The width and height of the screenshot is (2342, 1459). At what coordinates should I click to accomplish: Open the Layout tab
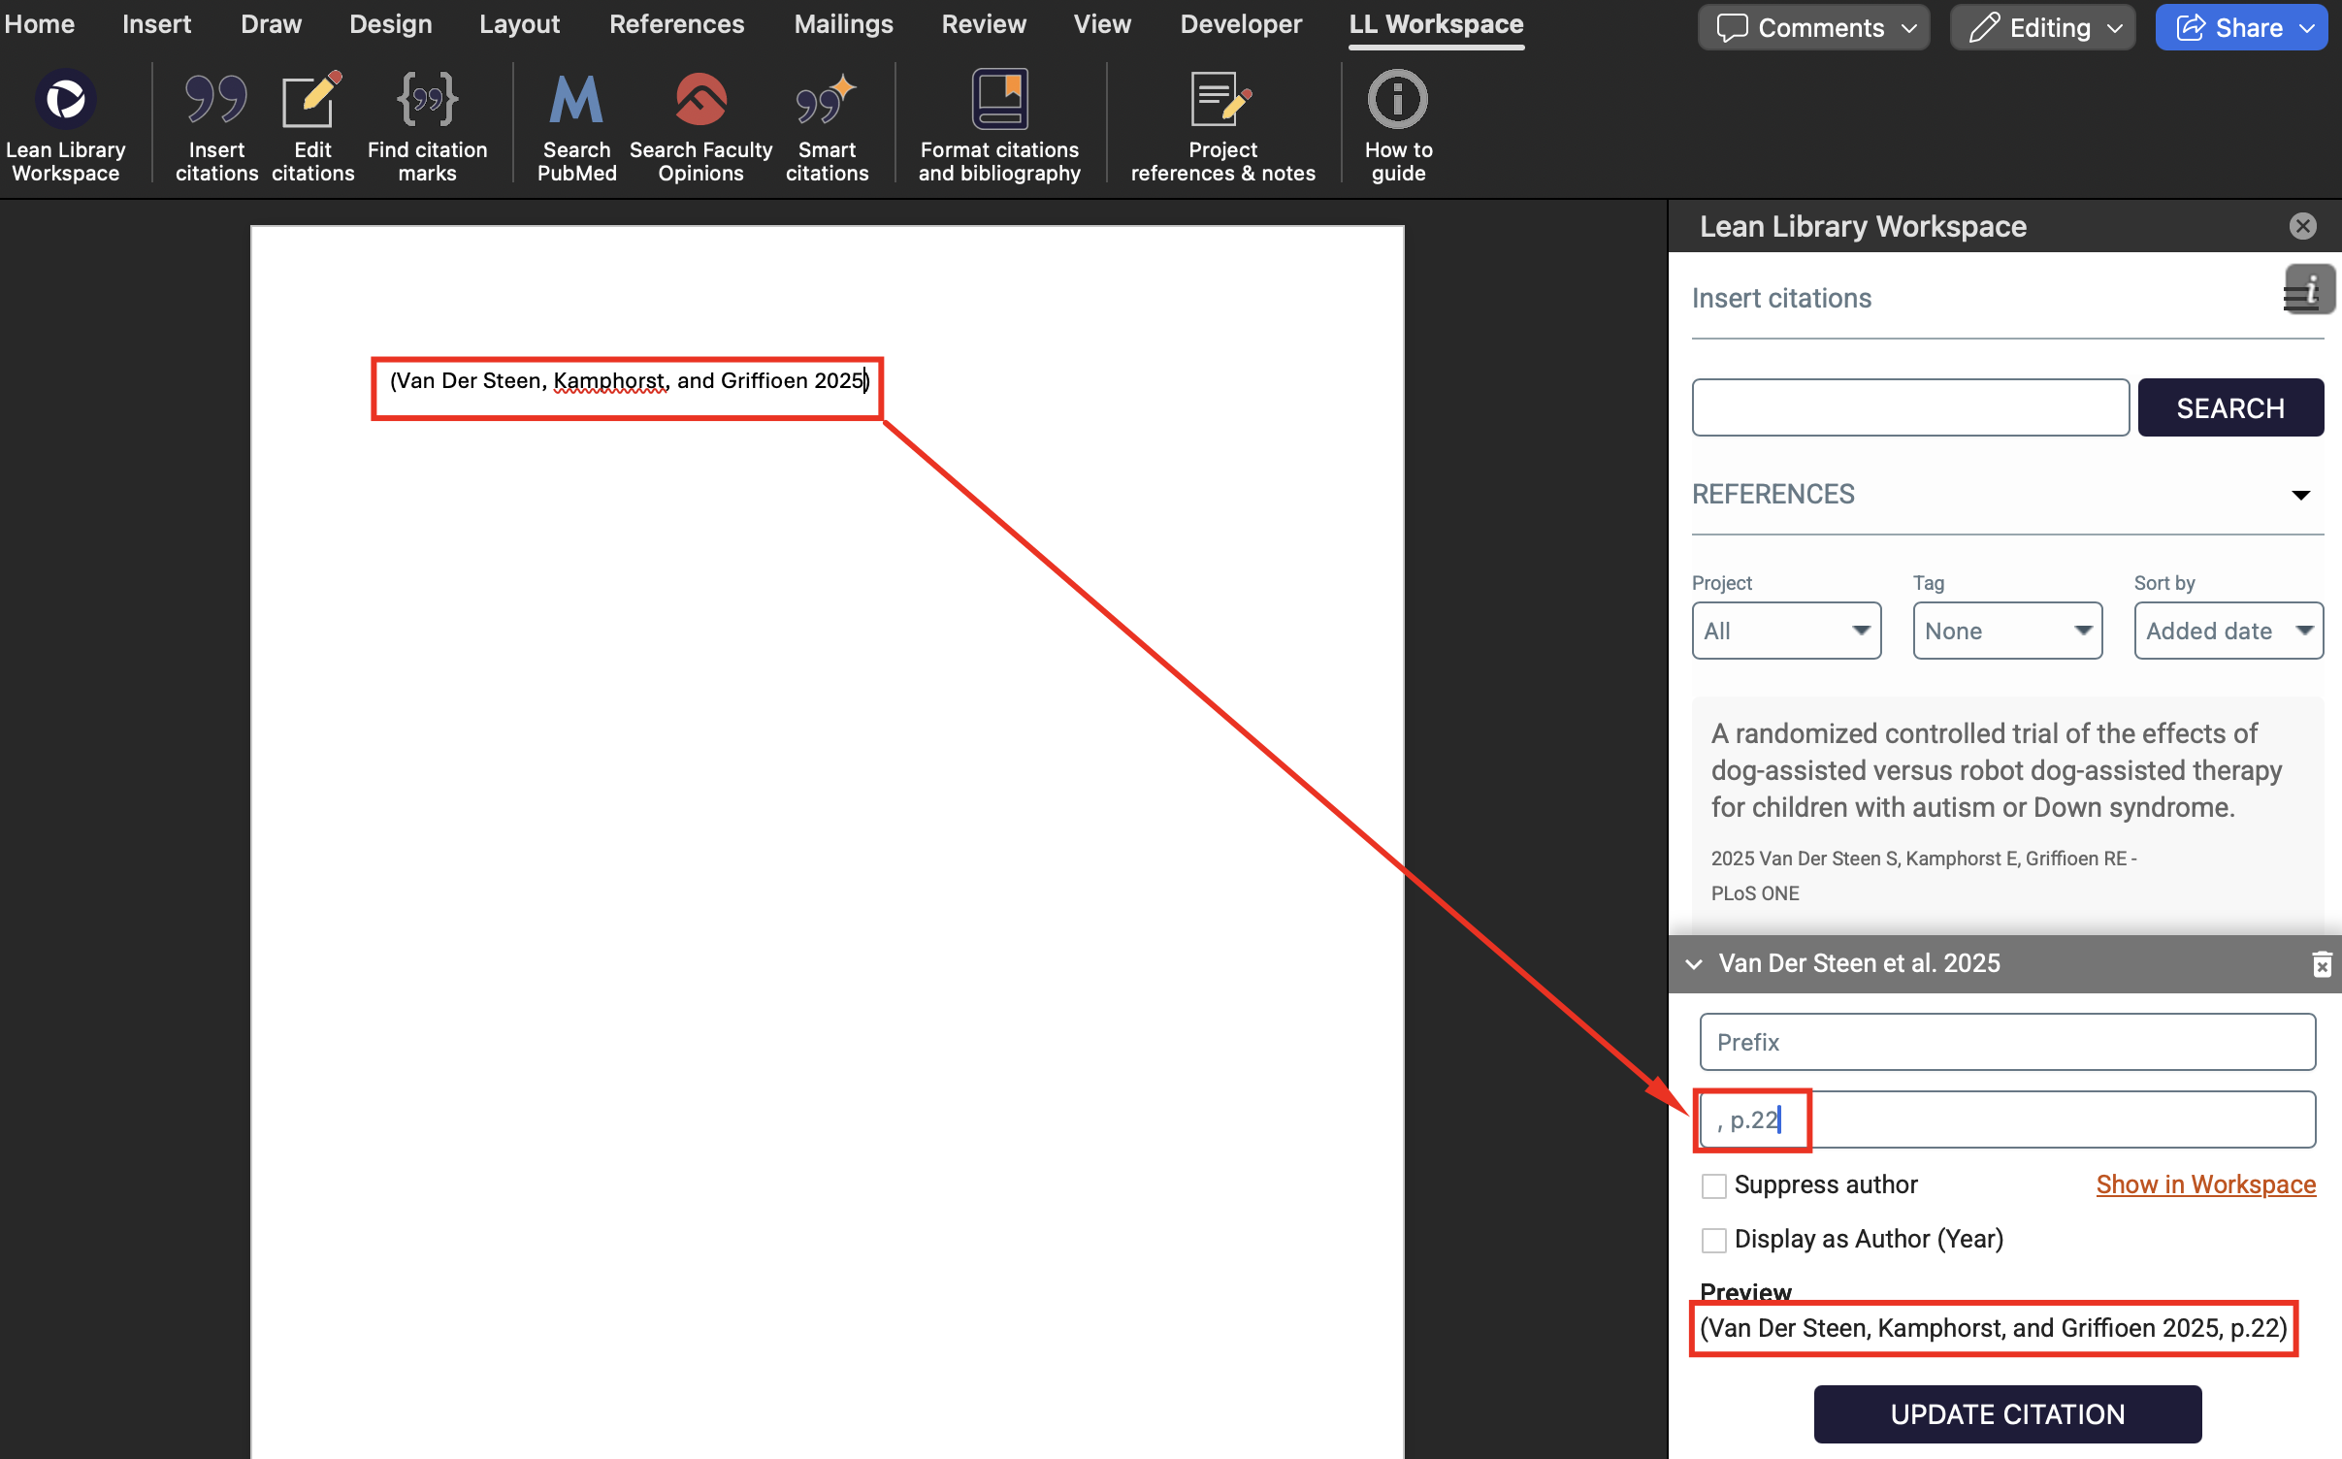(519, 23)
